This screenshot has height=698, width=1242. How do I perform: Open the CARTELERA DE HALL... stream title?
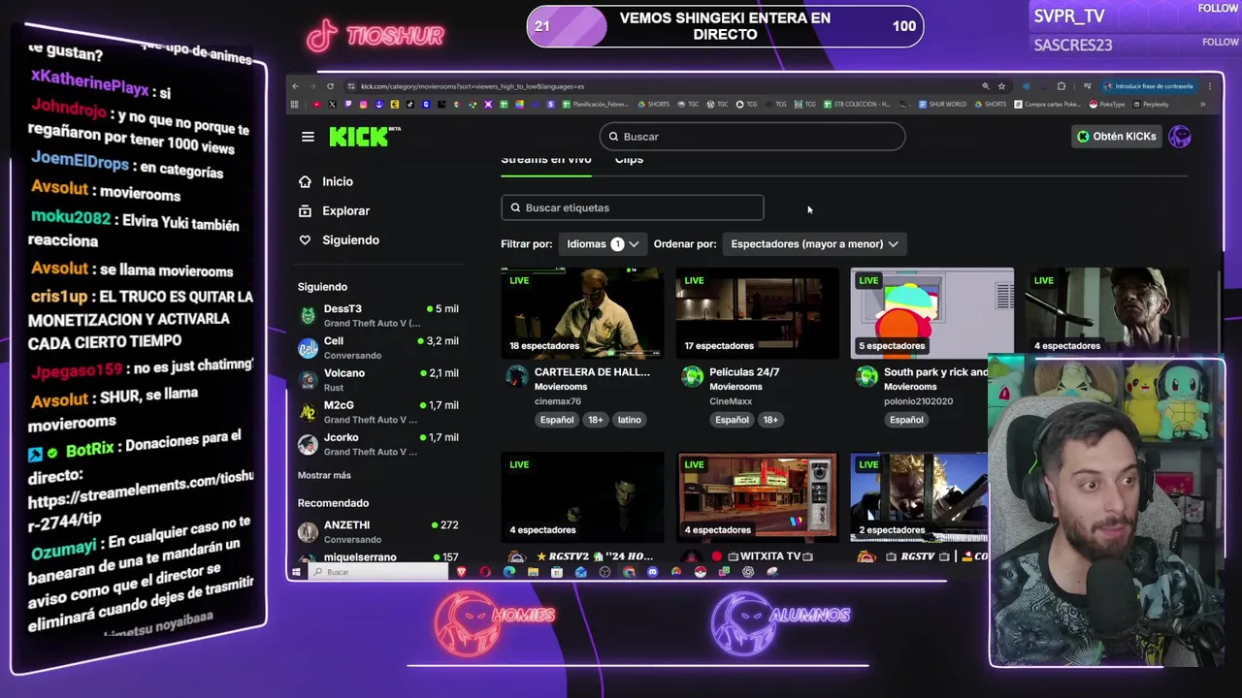coord(592,372)
